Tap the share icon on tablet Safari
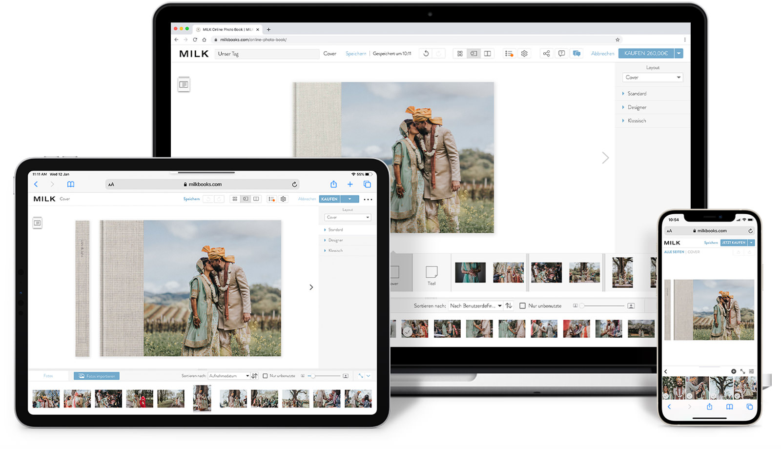781x449 pixels. coord(333,184)
